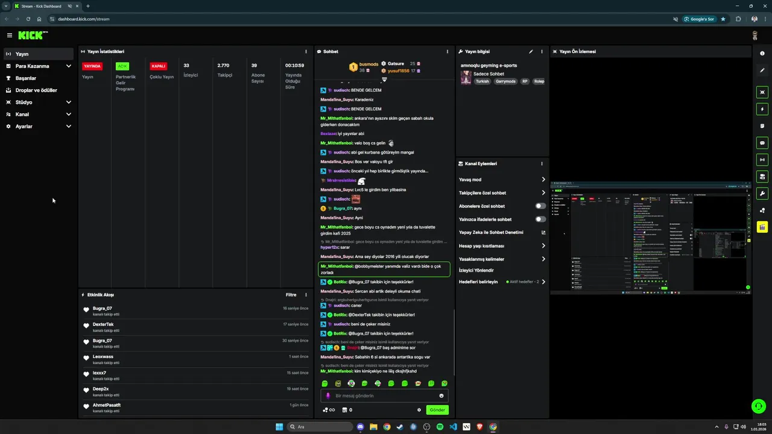
Task: Toggle the lightning bolt widget in right toolbar
Action: tap(762, 109)
